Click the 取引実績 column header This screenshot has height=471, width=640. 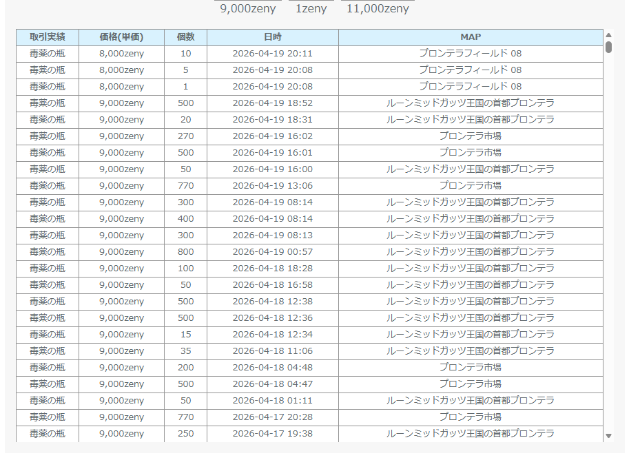(x=48, y=37)
